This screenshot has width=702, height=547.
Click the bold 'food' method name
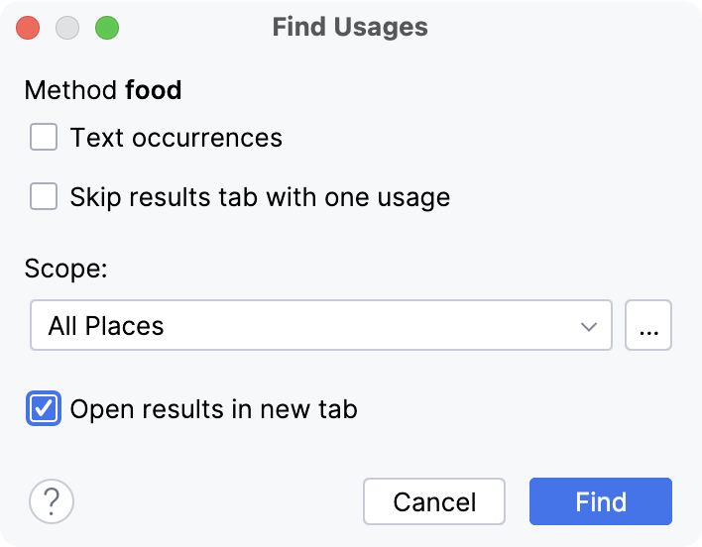click(x=153, y=91)
